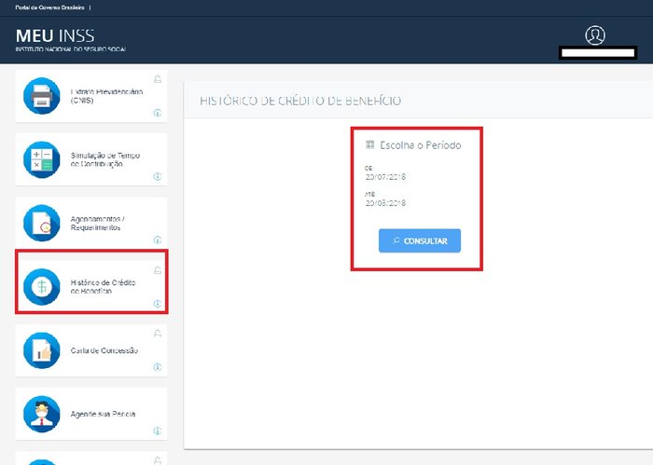The height and width of the screenshot is (465, 653).
Task: Open Histórico de Crédito de Benefício label
Action: [103, 287]
